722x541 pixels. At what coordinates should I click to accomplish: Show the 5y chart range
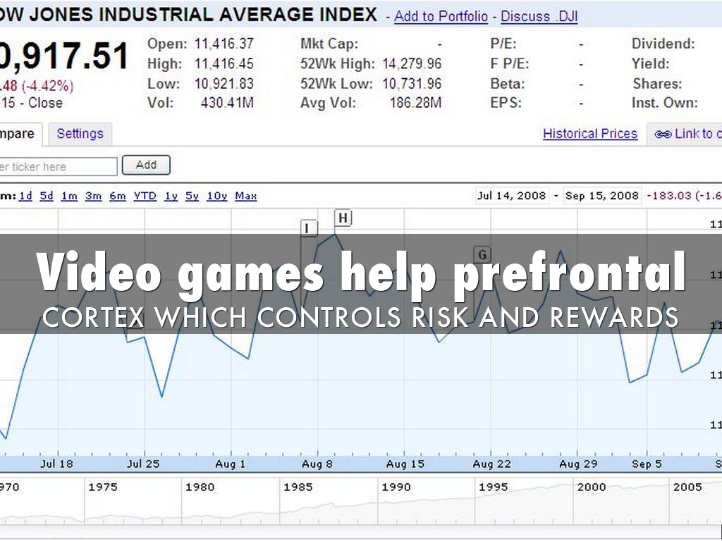[192, 196]
